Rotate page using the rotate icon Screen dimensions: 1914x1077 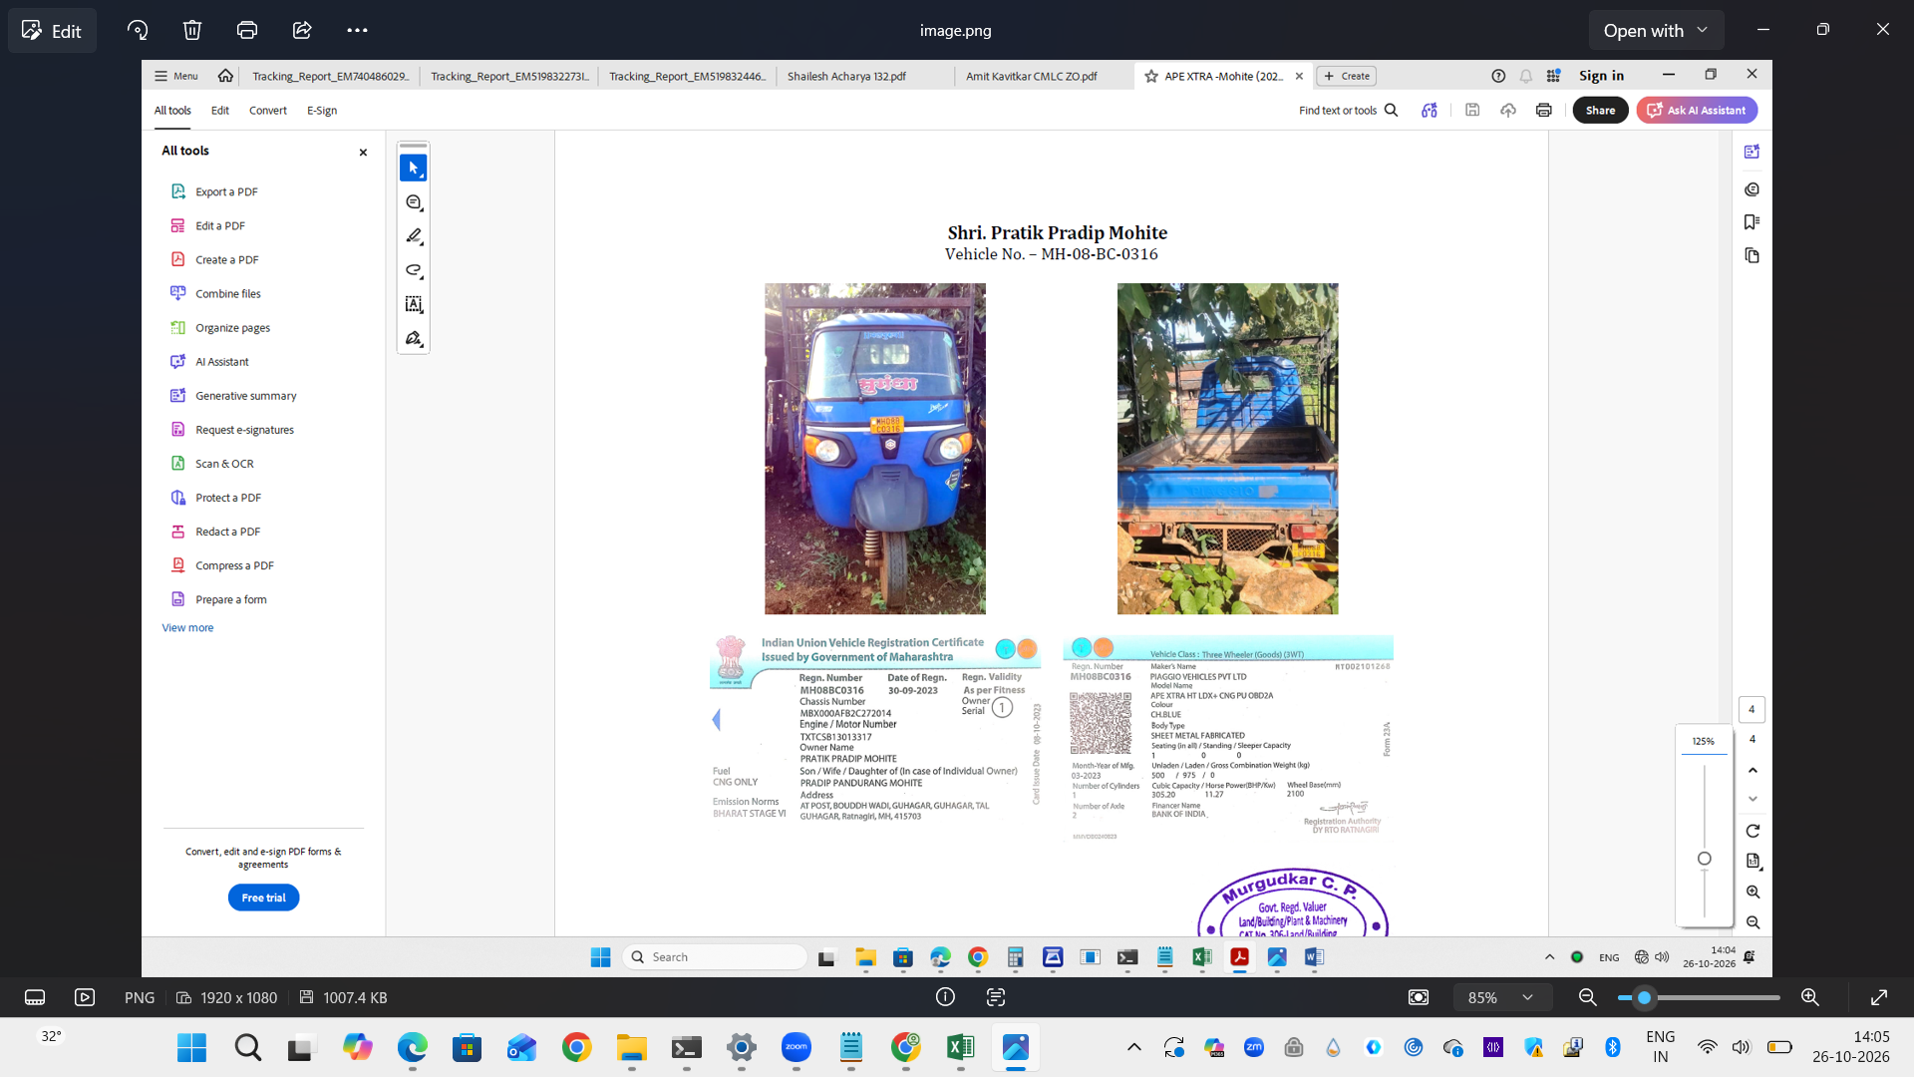point(1753,831)
